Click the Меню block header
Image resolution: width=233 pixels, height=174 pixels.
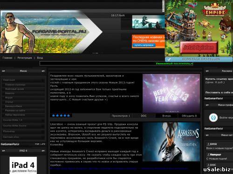coord(23,71)
